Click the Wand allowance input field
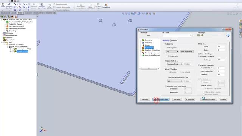Viewport: 242px width, 136px height. [x=221, y=46]
